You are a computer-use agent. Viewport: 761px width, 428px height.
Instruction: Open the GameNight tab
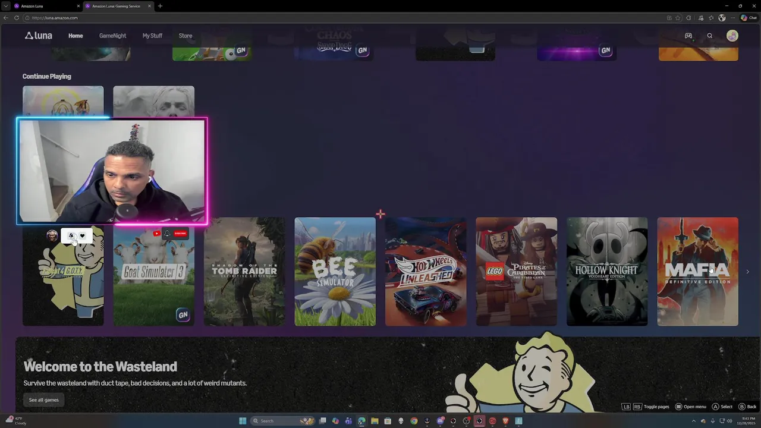112,36
